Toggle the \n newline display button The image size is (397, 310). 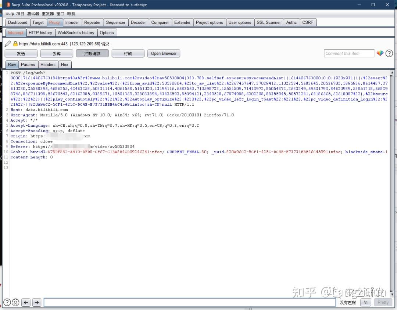366,302
